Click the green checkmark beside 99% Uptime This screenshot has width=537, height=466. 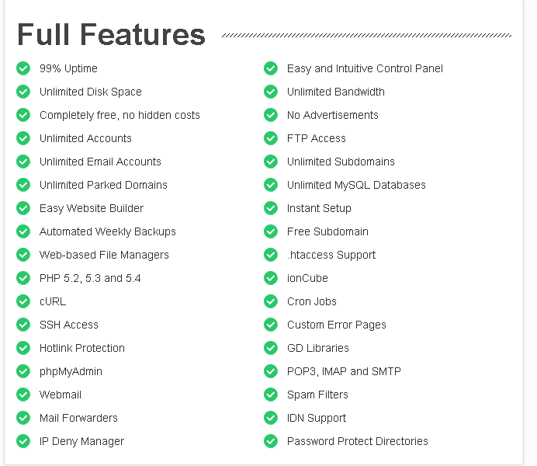(x=23, y=68)
